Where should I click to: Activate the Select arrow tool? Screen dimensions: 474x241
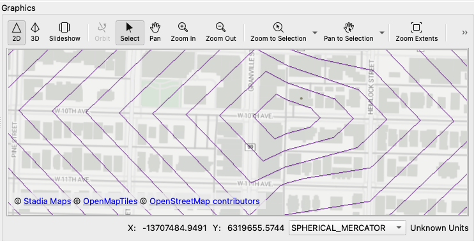(x=130, y=33)
